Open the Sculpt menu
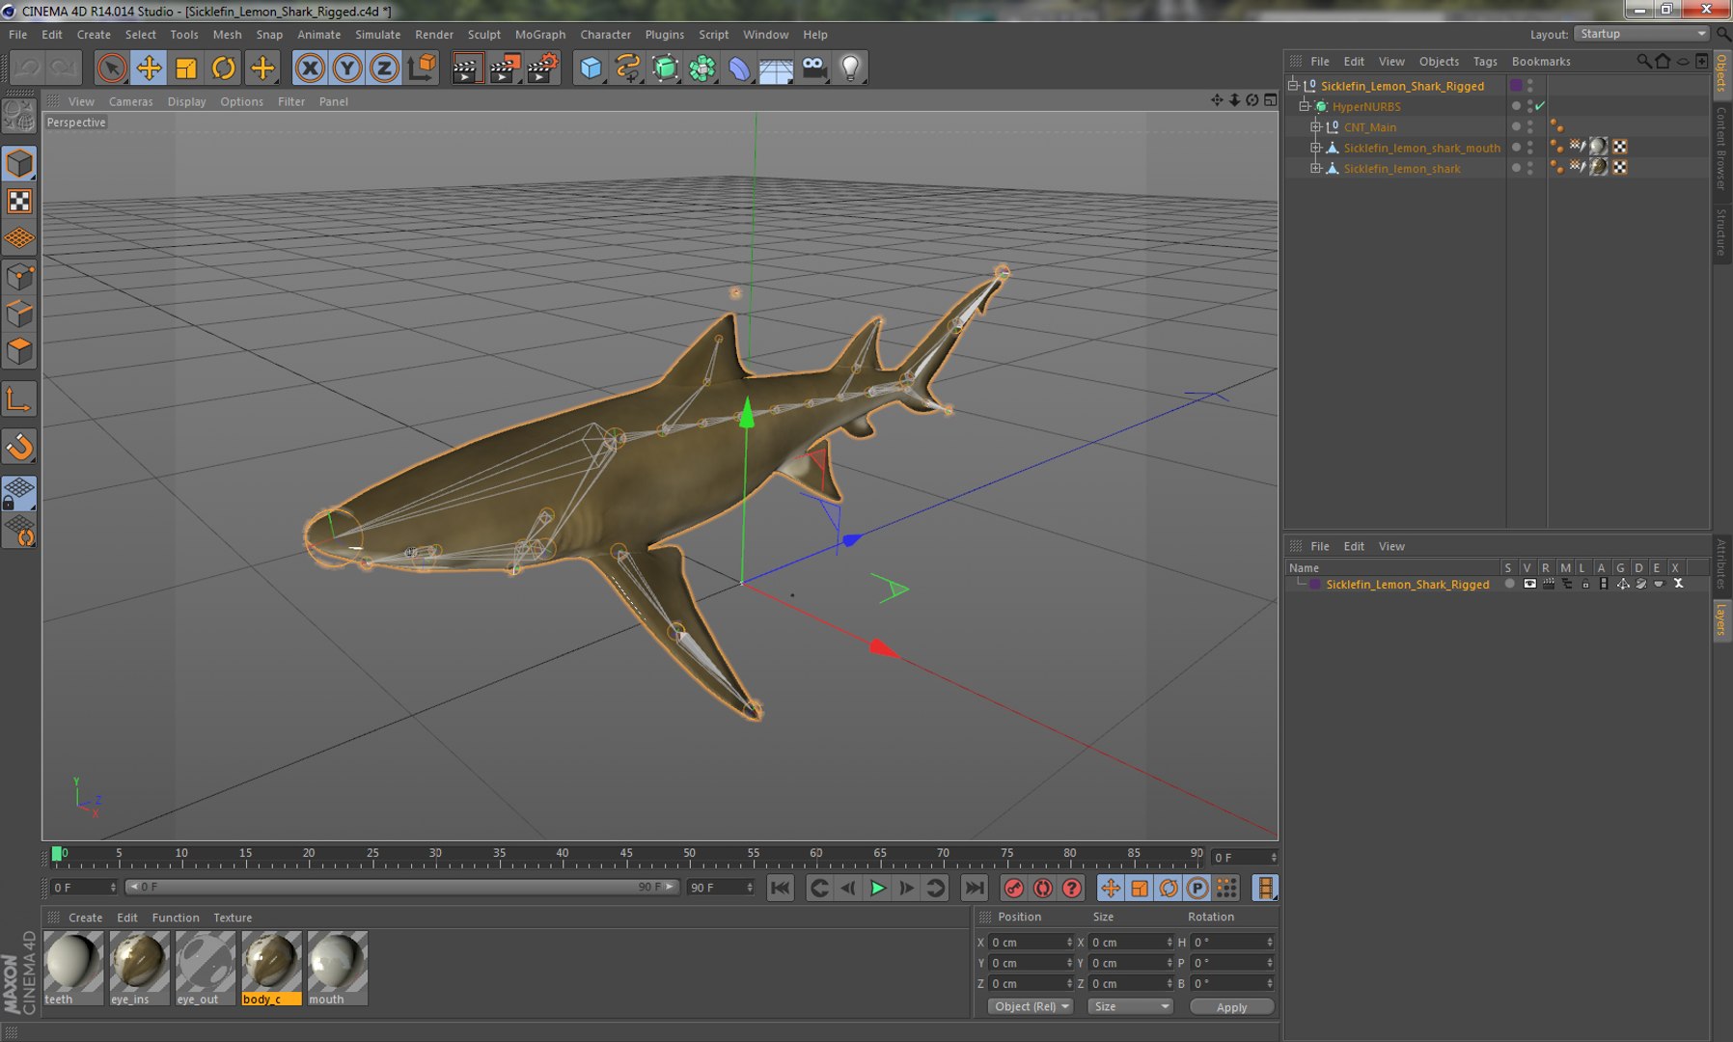The height and width of the screenshot is (1042, 1733). coord(483,35)
